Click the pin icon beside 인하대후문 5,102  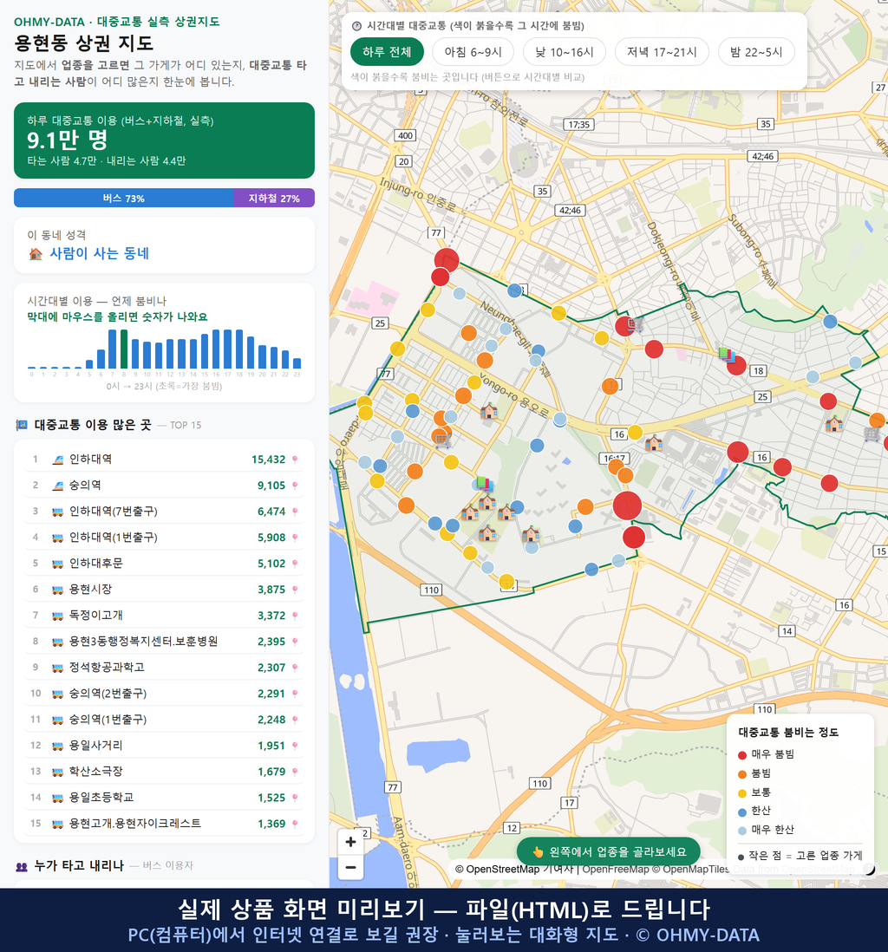pyautogui.click(x=295, y=564)
